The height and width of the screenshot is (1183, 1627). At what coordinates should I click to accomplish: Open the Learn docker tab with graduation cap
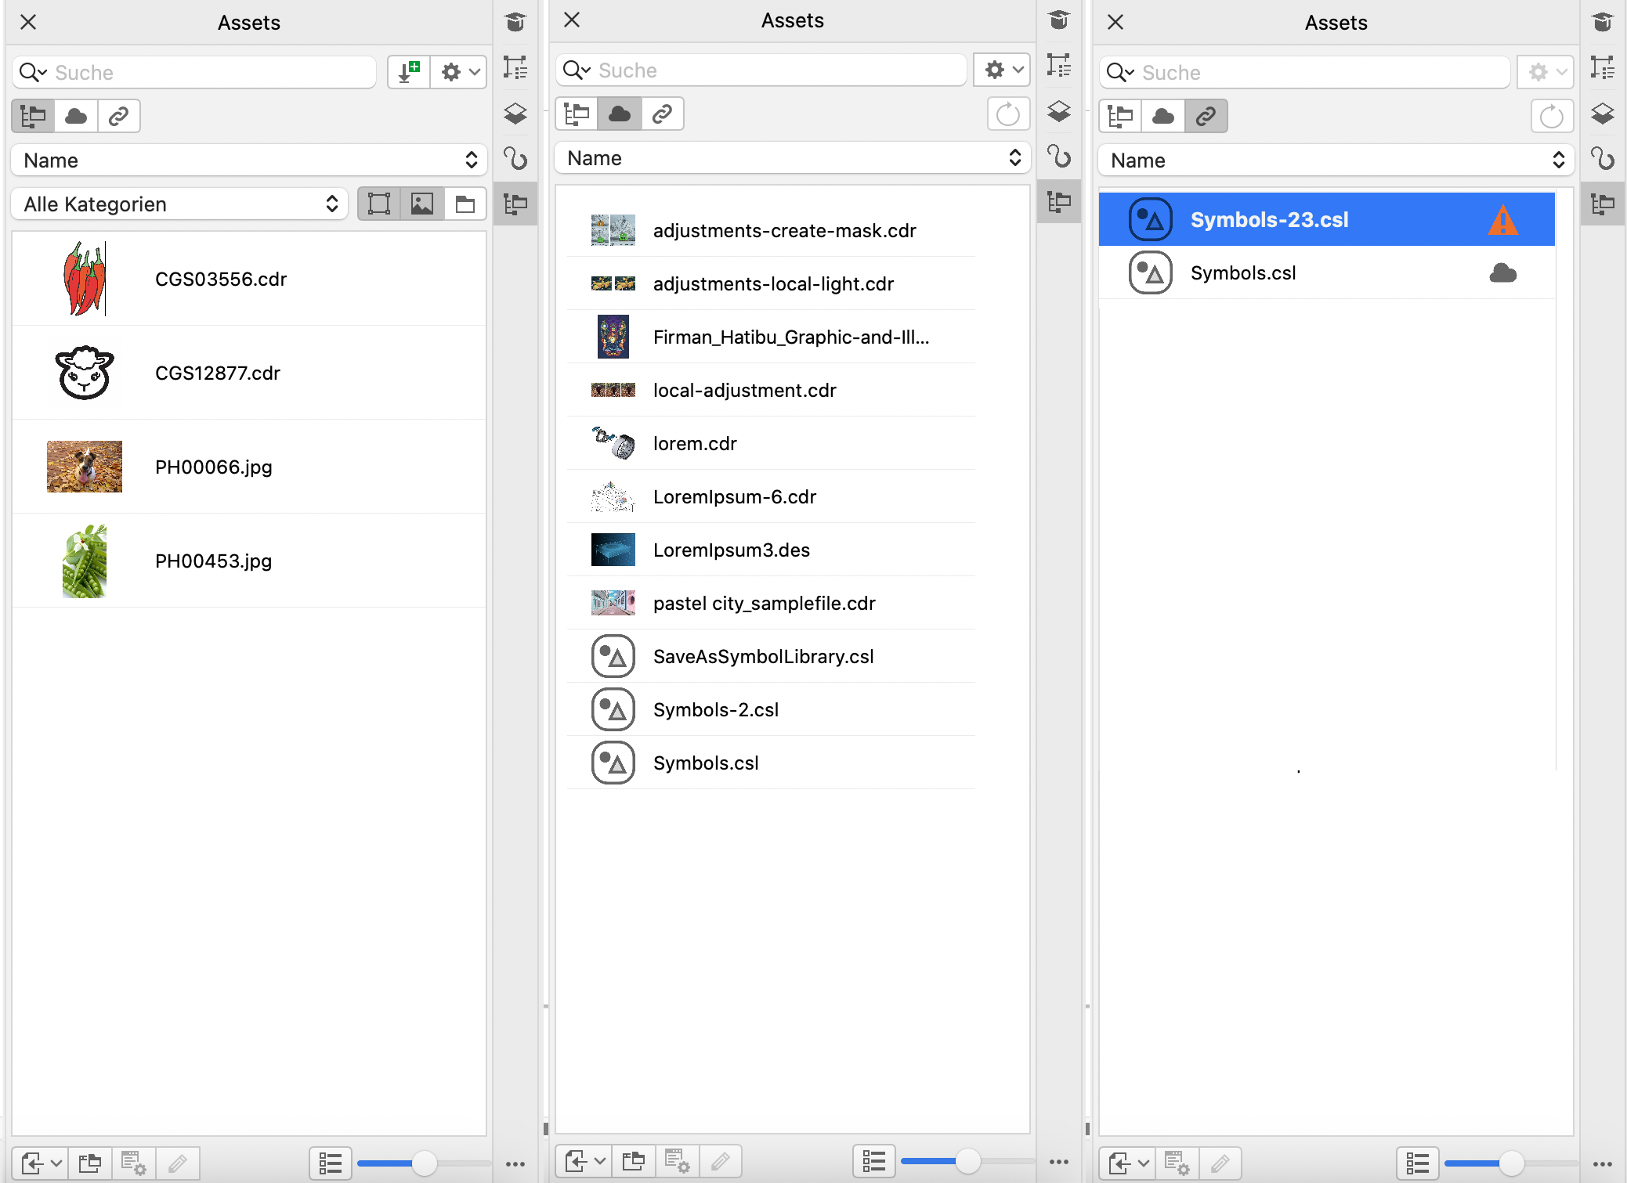point(515,22)
